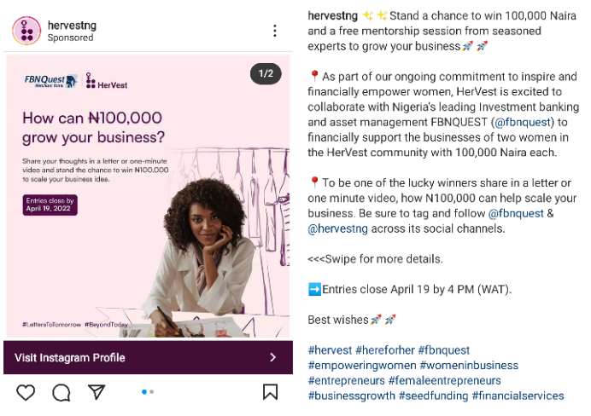This screenshot has width=591, height=416.
Task: Open comments with the speech bubble icon
Action: (61, 392)
